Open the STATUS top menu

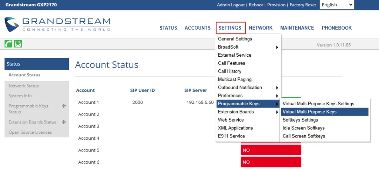coord(168,28)
